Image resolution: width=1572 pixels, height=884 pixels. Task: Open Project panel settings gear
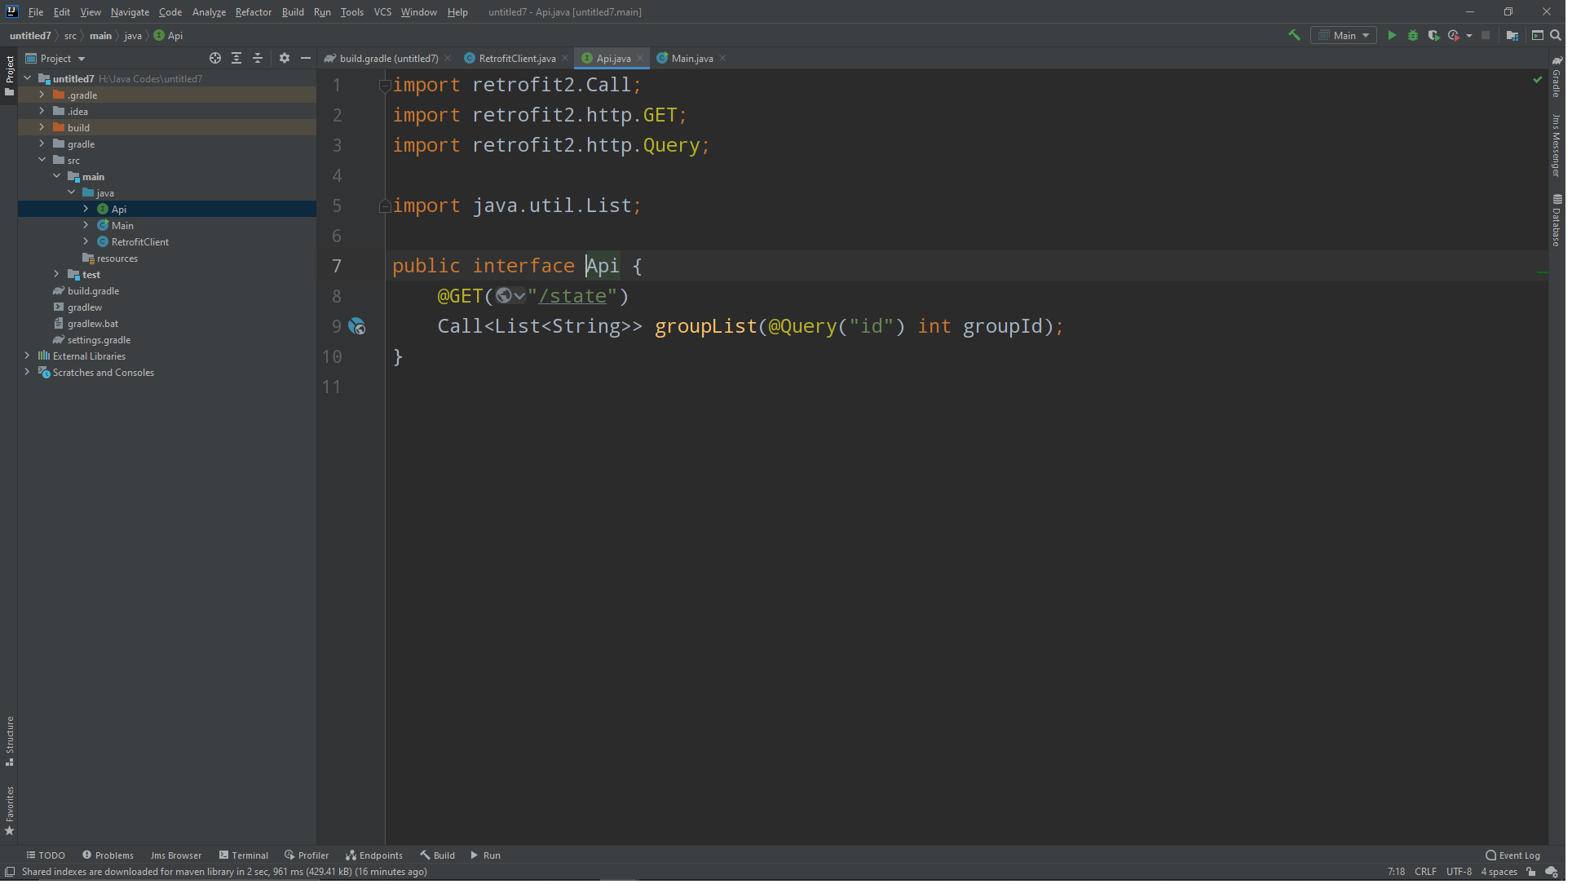click(285, 59)
